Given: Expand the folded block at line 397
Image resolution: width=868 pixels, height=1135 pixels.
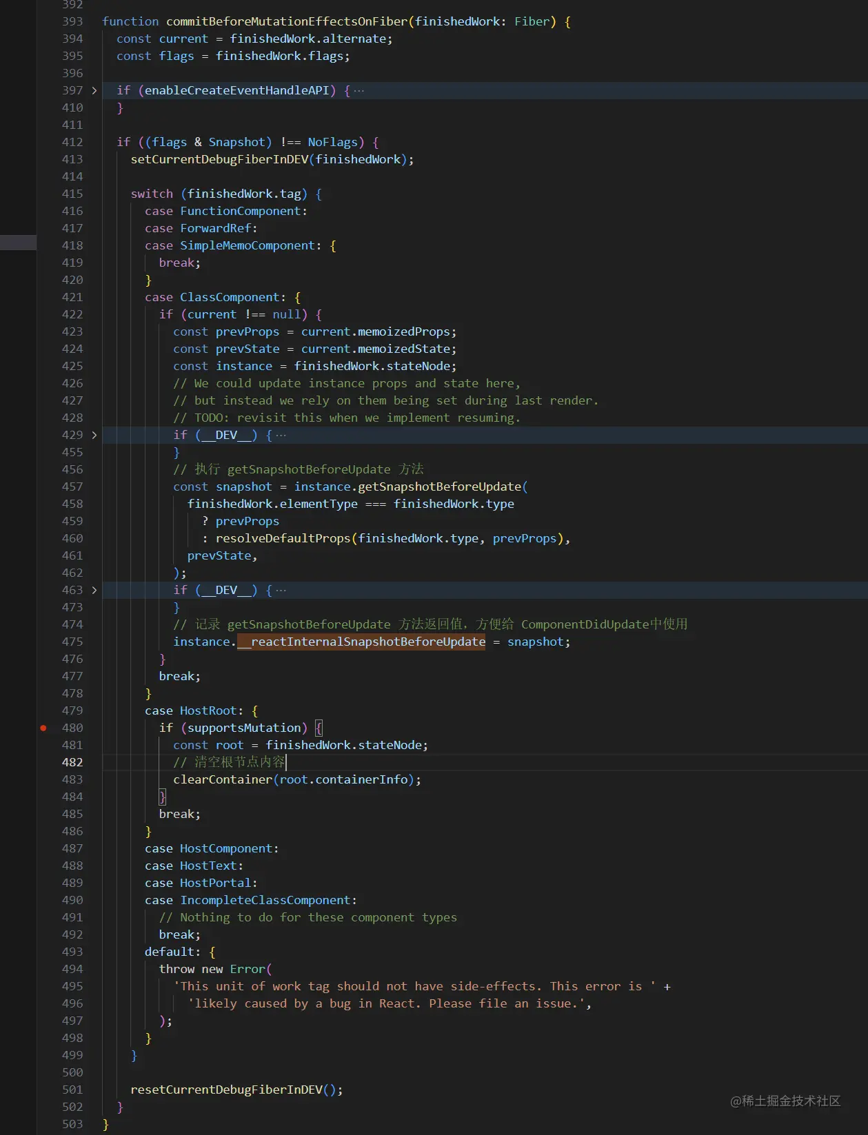Looking at the screenshot, I should click(x=94, y=90).
